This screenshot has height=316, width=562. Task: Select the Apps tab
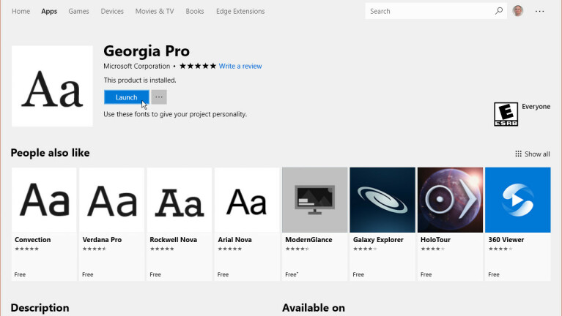click(x=49, y=11)
